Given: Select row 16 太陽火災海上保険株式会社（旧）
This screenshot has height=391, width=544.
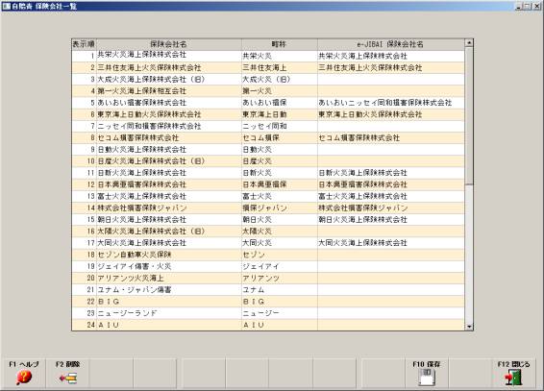Looking at the screenshot, I should tap(168, 232).
